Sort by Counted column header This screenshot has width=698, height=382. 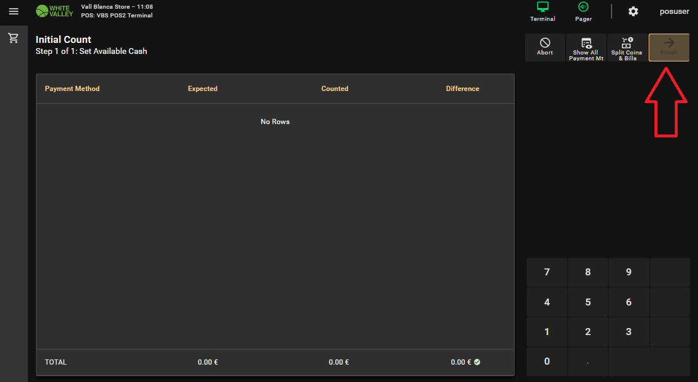(x=335, y=89)
